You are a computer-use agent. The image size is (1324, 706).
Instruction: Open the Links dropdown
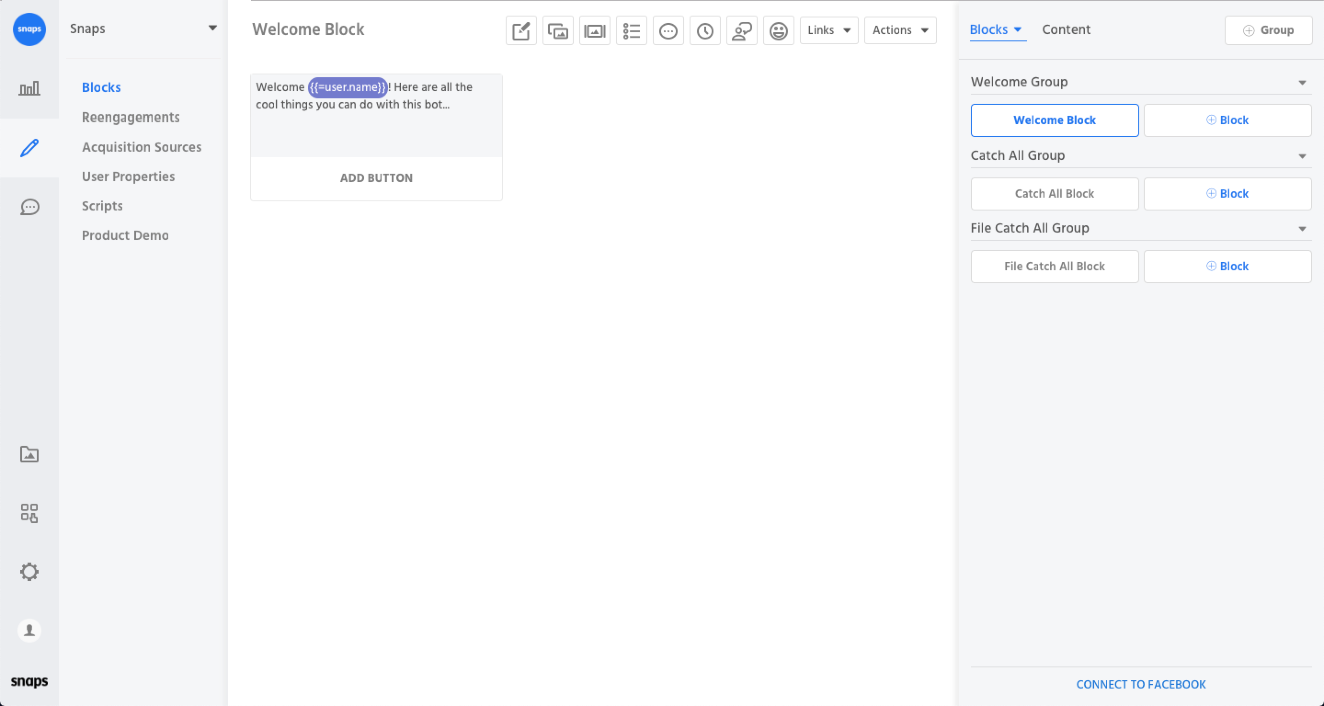(x=828, y=30)
